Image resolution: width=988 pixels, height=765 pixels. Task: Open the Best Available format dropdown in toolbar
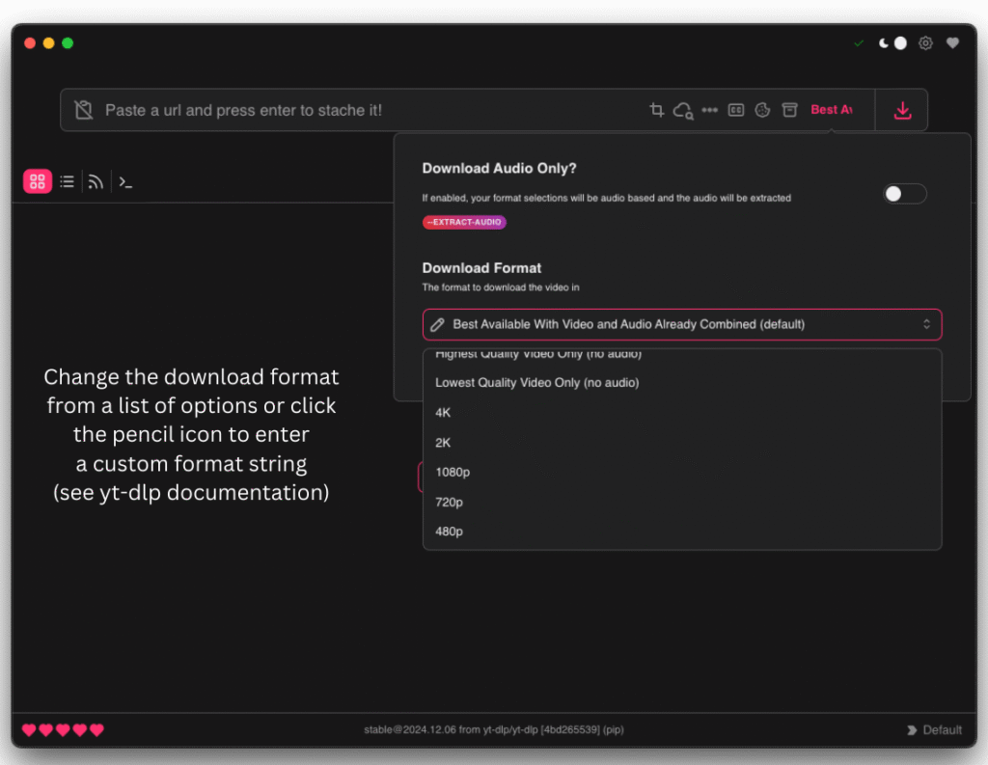831,110
